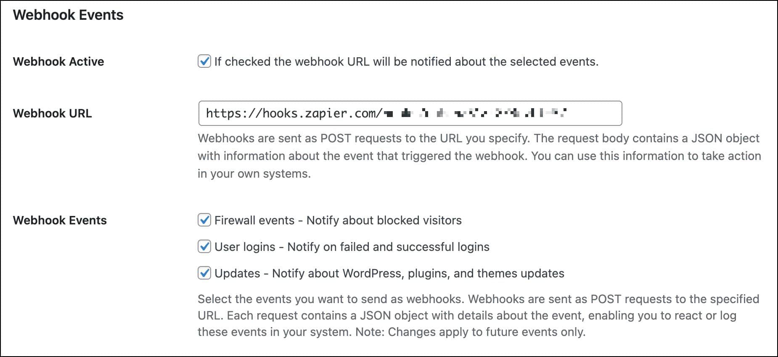Screen dimensions: 778x357
Task: Click the events selection help text
Action: pos(477,314)
